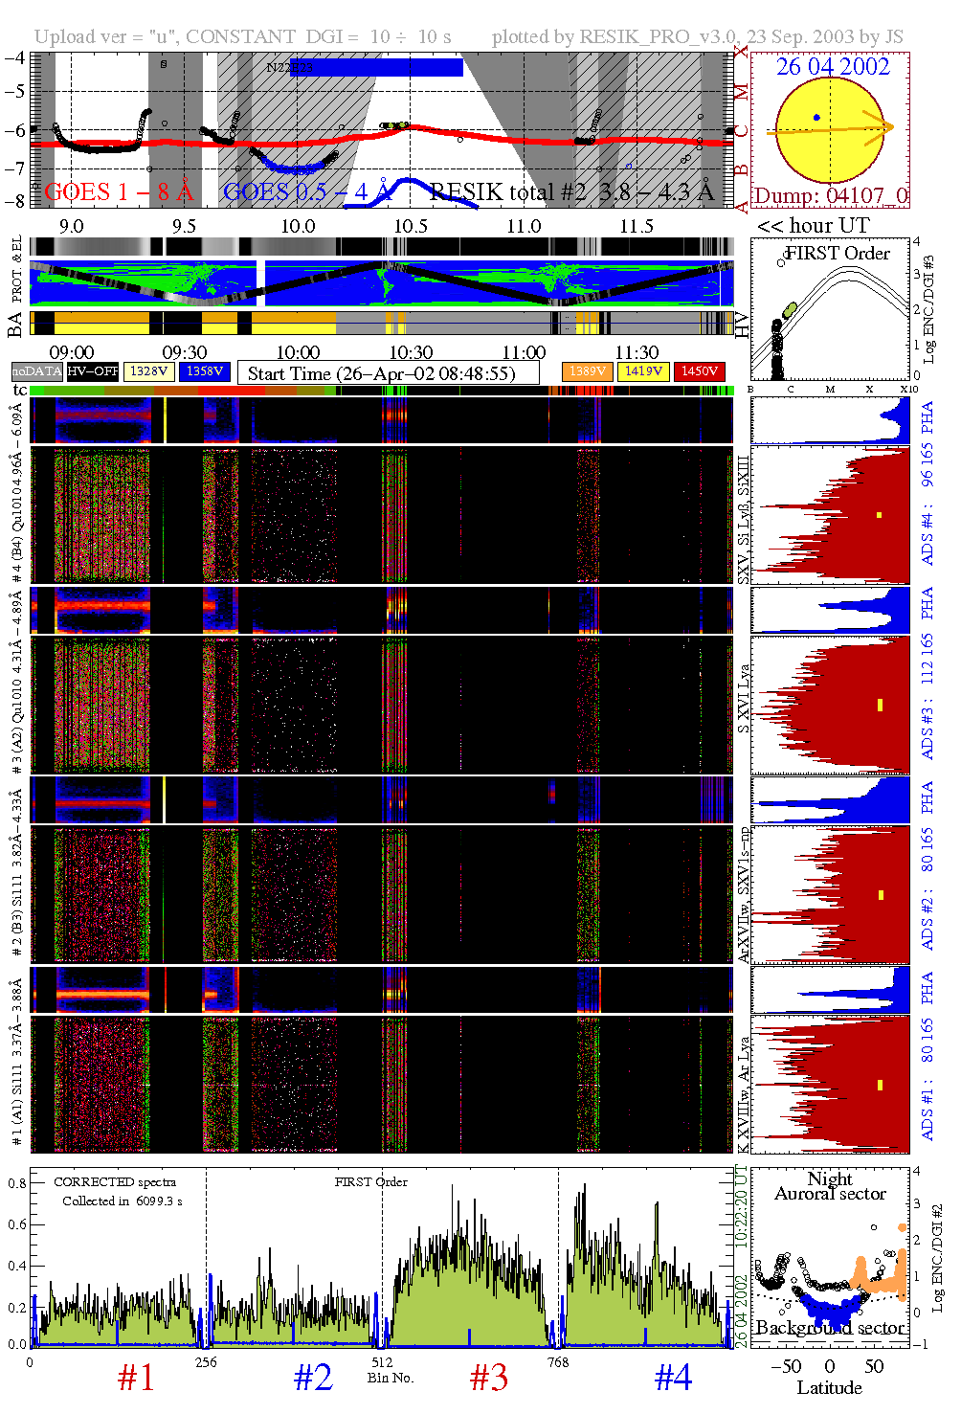Click the blue N22E23 flare bar
Image resolution: width=961 pixels, height=1414 pixels.
tap(375, 67)
